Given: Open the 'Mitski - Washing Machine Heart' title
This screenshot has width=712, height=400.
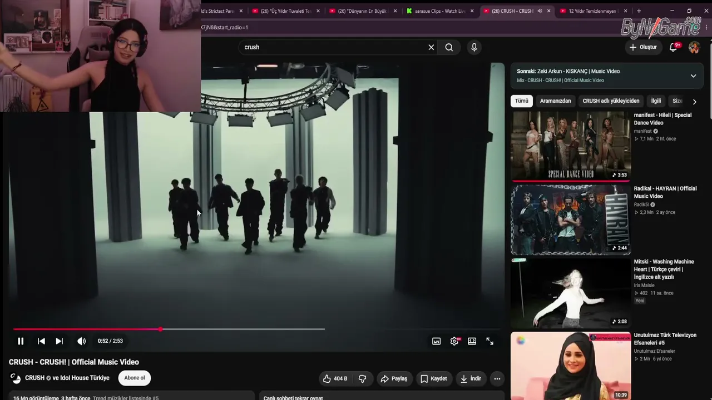Looking at the screenshot, I should 664,269.
